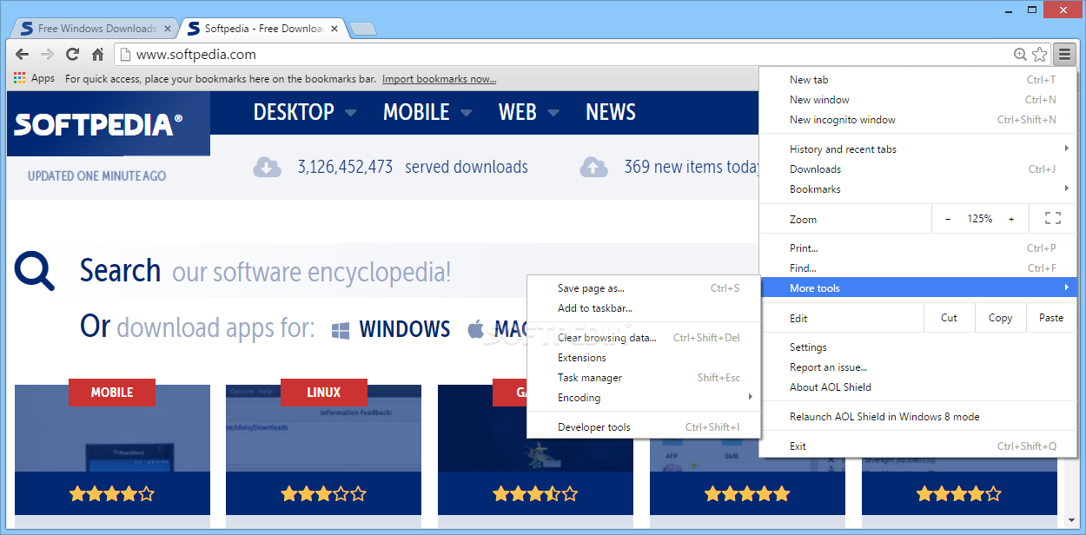This screenshot has width=1086, height=535.
Task: Go back with the browser back arrow
Action: (x=23, y=55)
